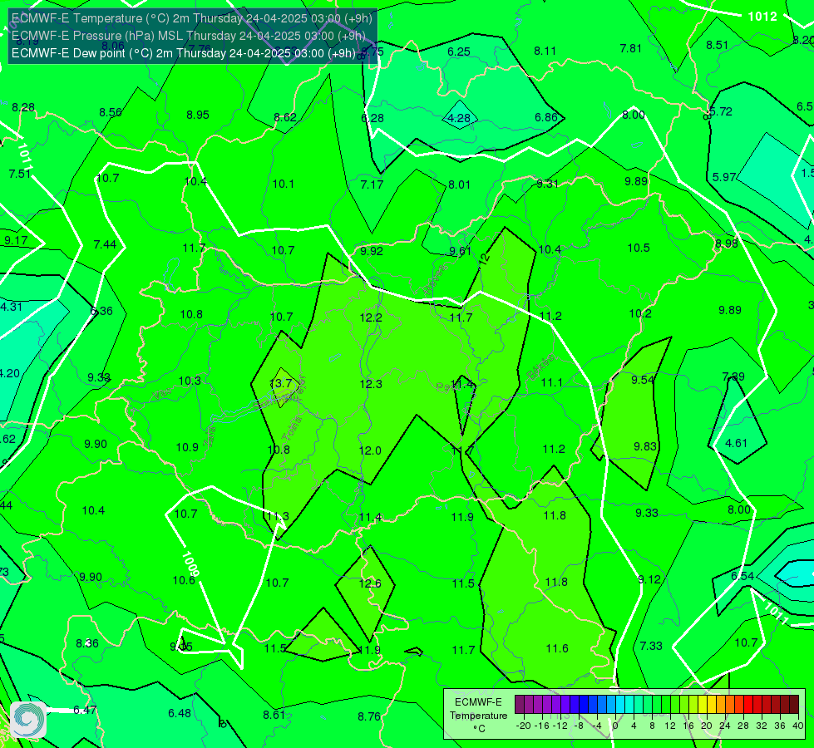This screenshot has width=814, height=748.
Task: Click the grid value 9.83
Action: click(x=645, y=446)
